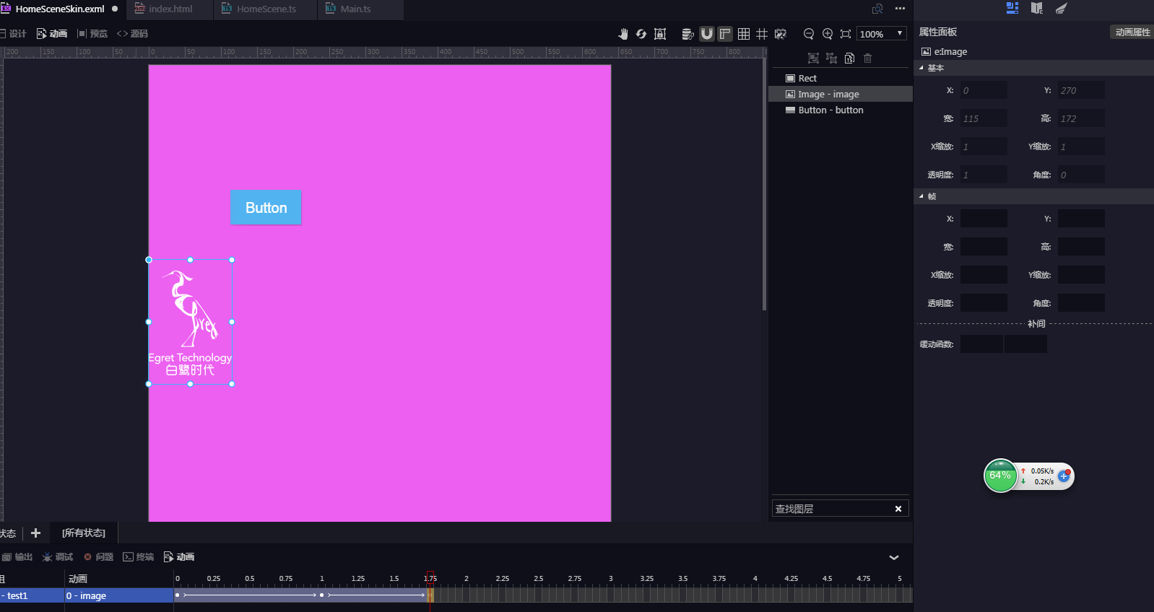
Task: Select the [所有状态] state tab
Action: click(84, 533)
